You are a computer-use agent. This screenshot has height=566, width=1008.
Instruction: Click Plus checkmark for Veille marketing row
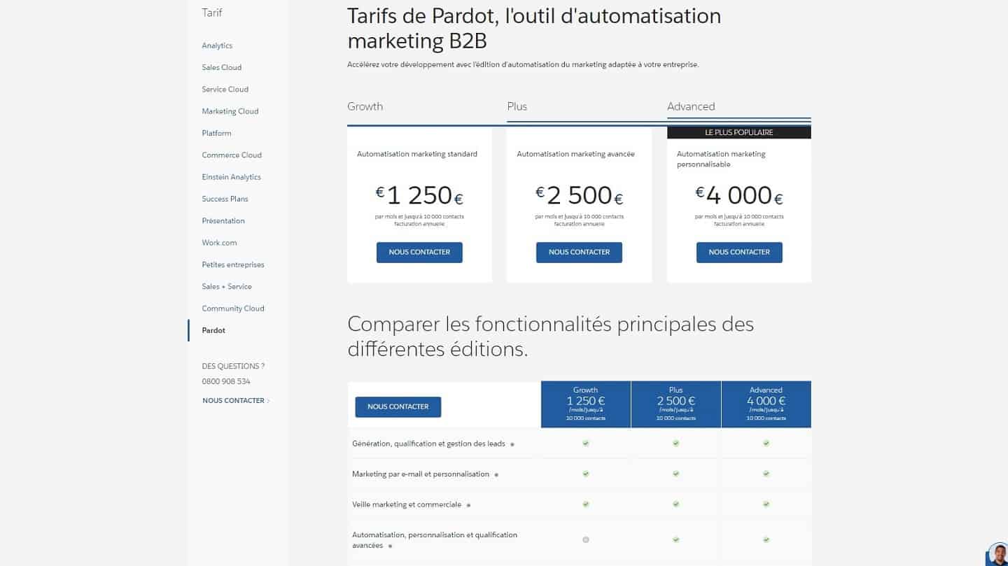tap(676, 504)
